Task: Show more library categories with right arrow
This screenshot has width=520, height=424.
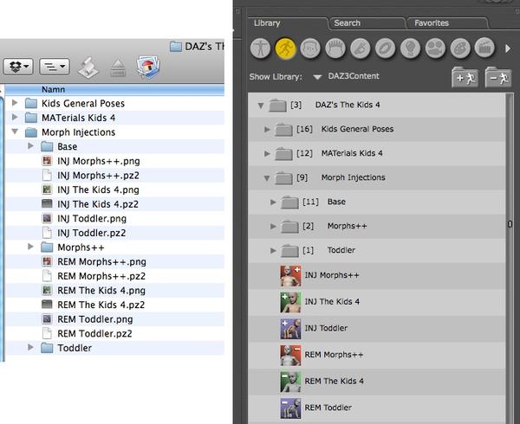Action: pos(508,48)
